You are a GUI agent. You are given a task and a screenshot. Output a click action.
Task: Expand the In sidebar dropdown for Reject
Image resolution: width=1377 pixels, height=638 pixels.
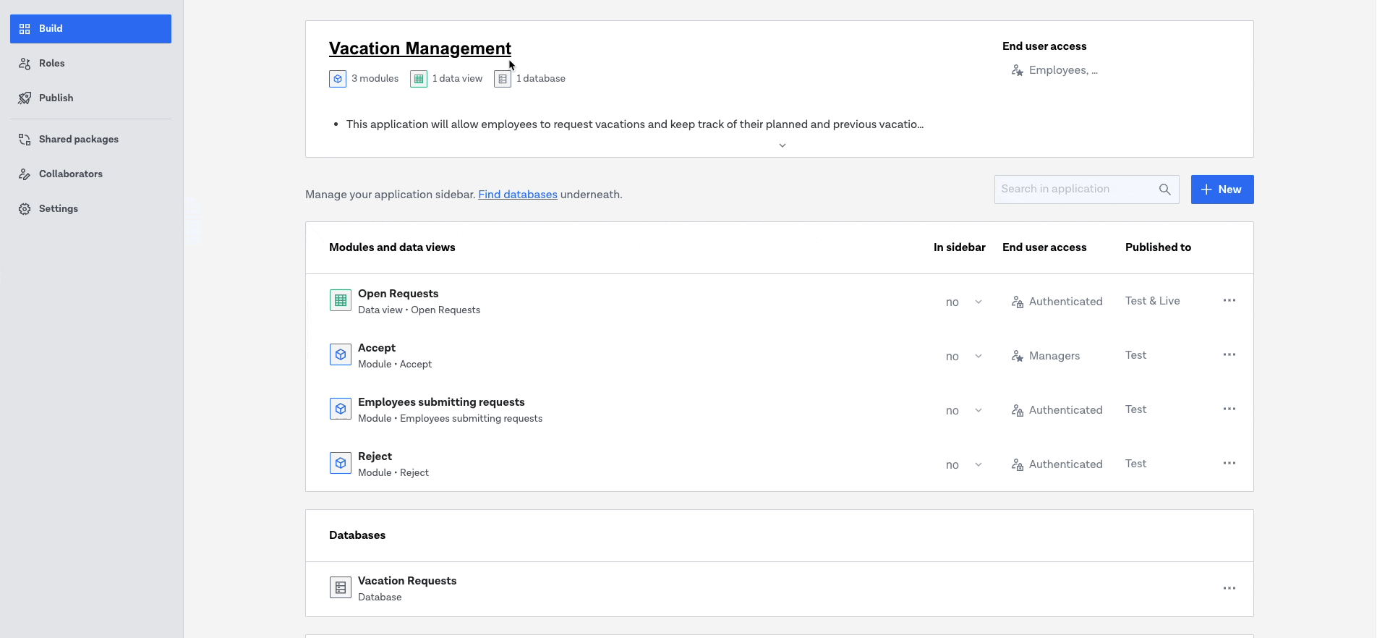pyautogui.click(x=964, y=464)
